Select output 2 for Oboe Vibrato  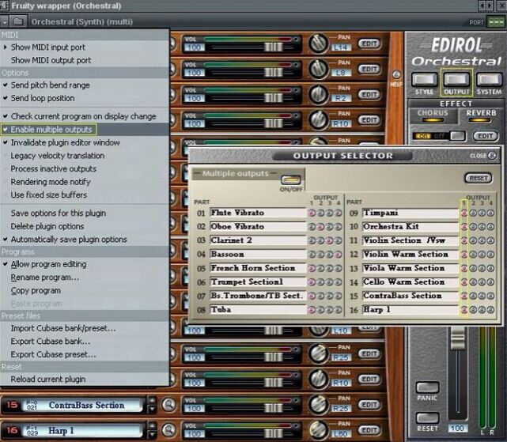[320, 227]
